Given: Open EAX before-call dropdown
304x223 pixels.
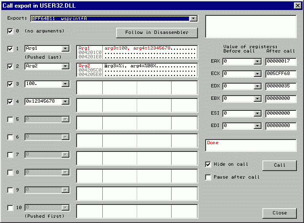Looking at the screenshot, I should 257,62.
